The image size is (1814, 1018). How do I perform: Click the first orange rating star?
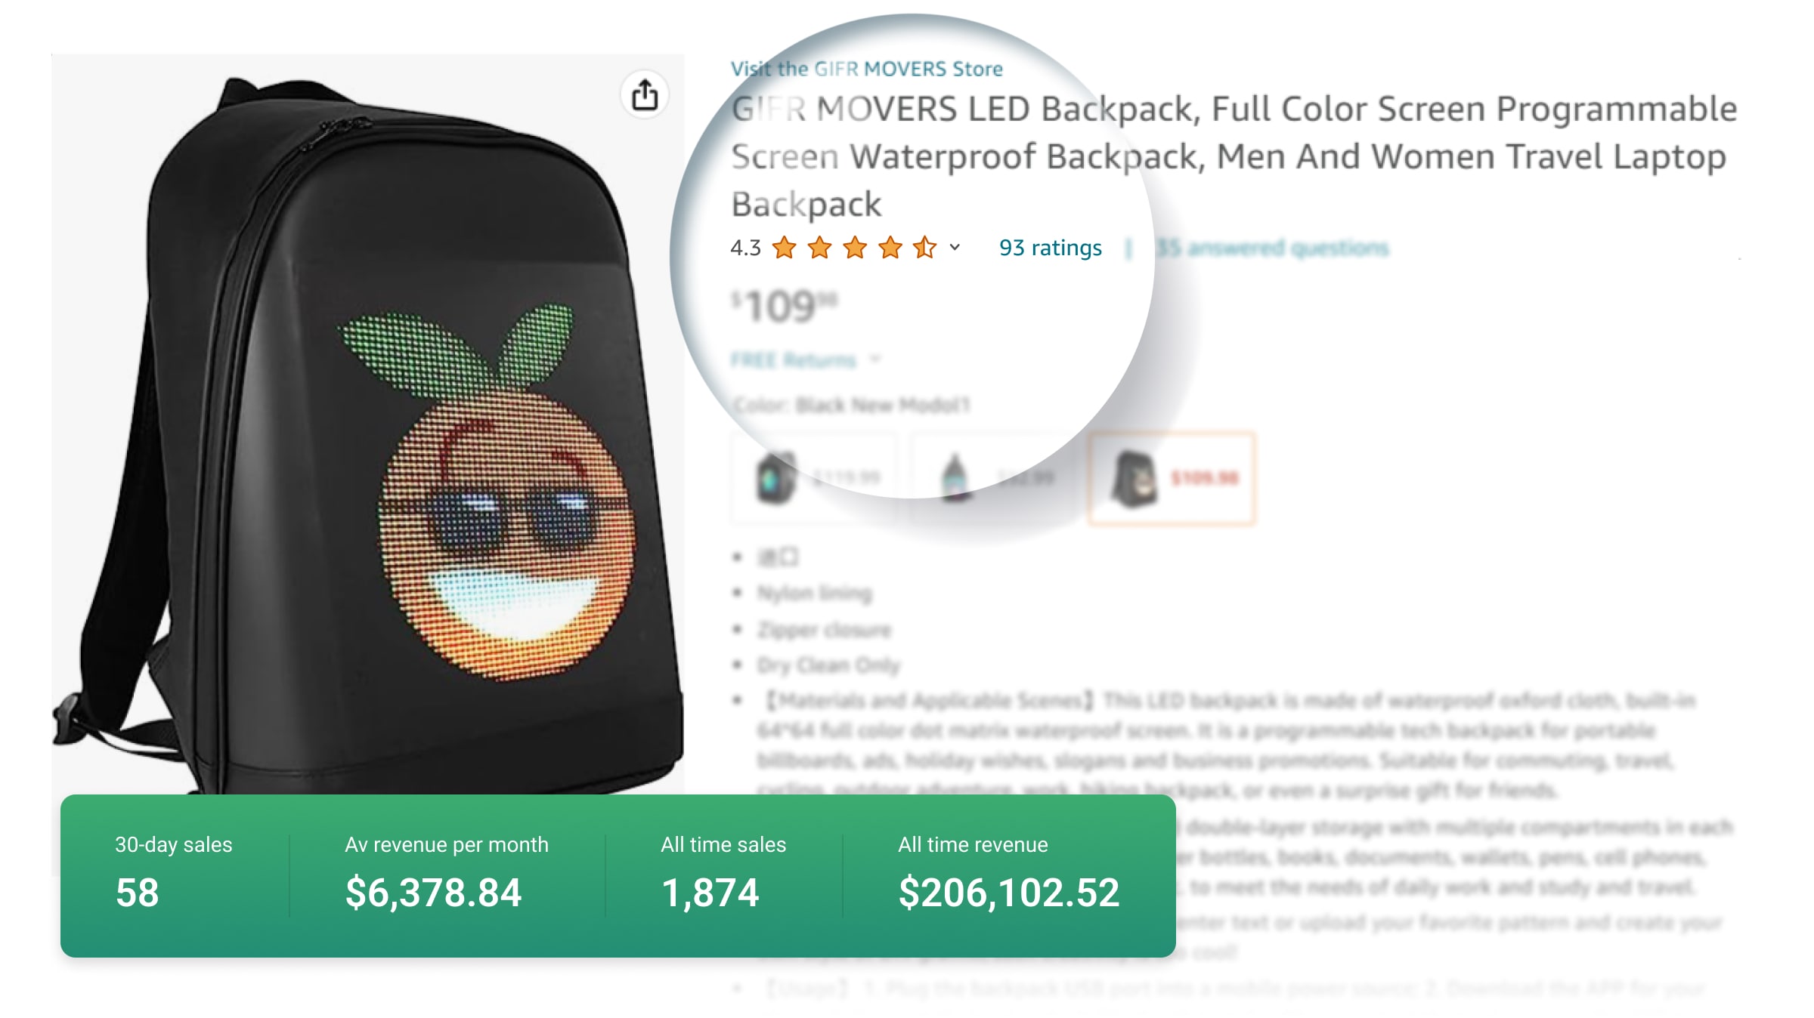pos(785,248)
